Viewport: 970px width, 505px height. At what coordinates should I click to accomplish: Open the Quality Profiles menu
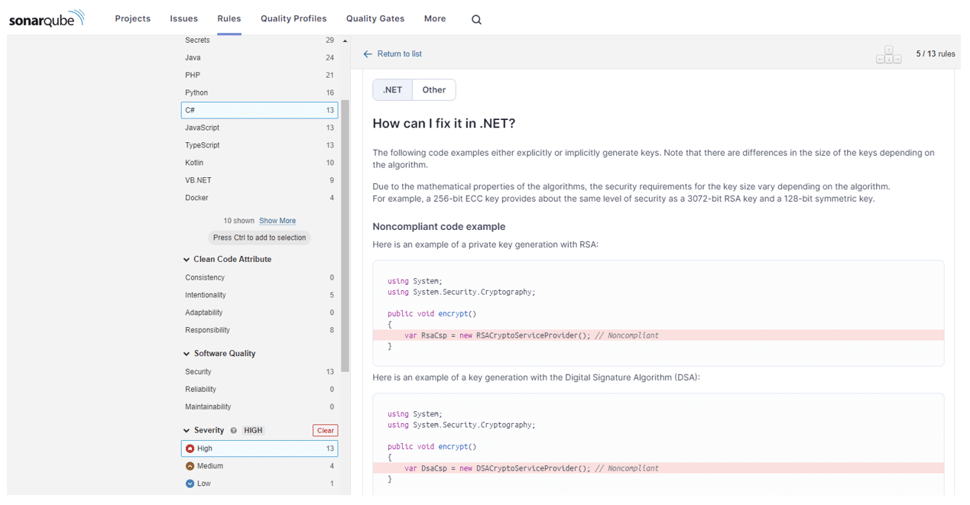coord(293,18)
